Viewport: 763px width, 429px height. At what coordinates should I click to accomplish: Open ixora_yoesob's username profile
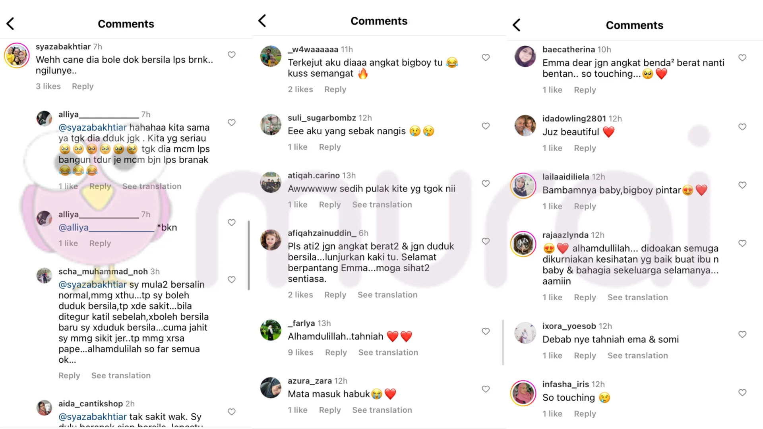(x=569, y=326)
